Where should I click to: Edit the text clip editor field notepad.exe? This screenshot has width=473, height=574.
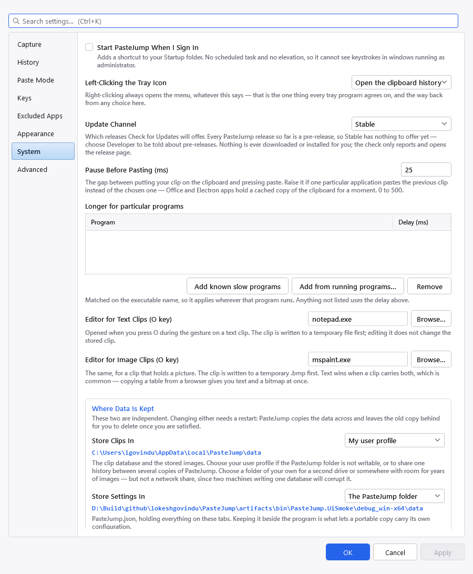click(358, 319)
